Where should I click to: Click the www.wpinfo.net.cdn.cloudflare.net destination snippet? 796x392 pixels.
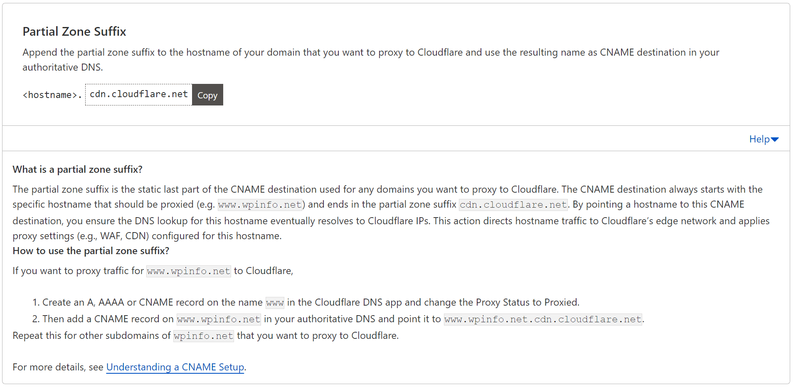542,319
